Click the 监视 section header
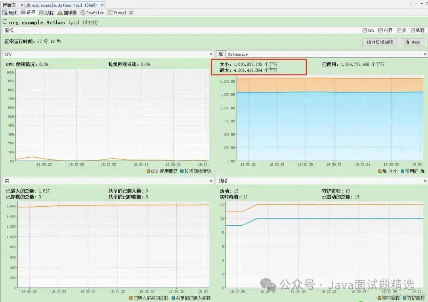The width and height of the screenshot is (428, 302). (x=9, y=30)
